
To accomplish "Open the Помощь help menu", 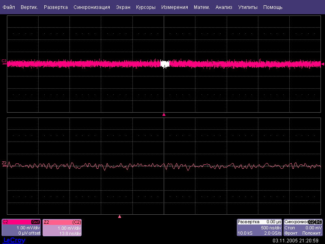I will pos(273,7).
